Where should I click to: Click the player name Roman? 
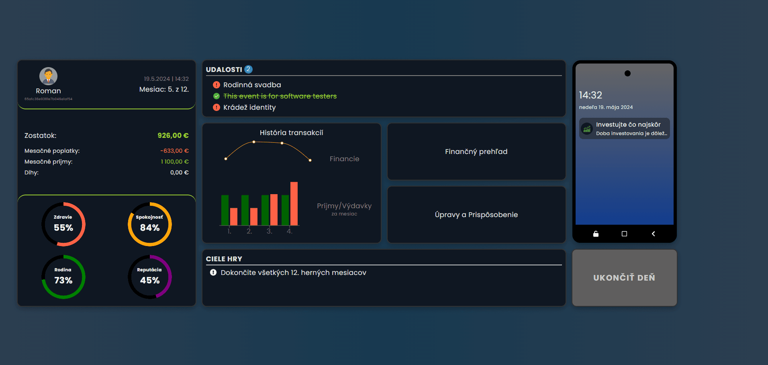point(48,91)
